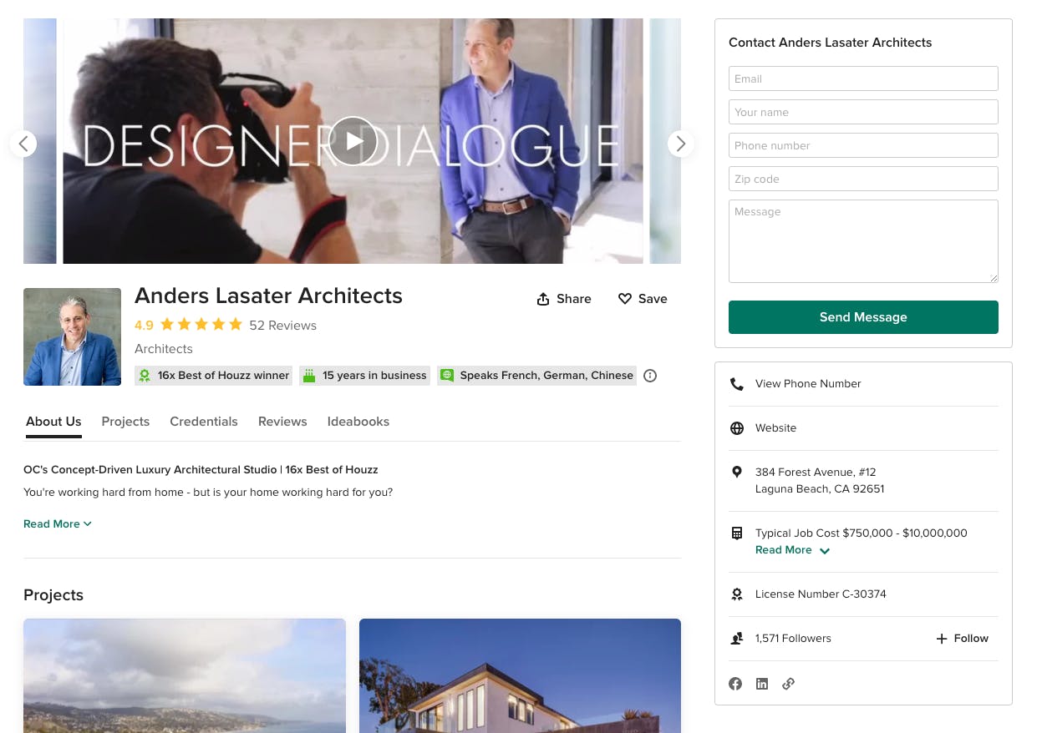Image resolution: width=1042 pixels, height=733 pixels.
Task: Expand Read More under Typical Job Cost
Action: click(x=792, y=550)
